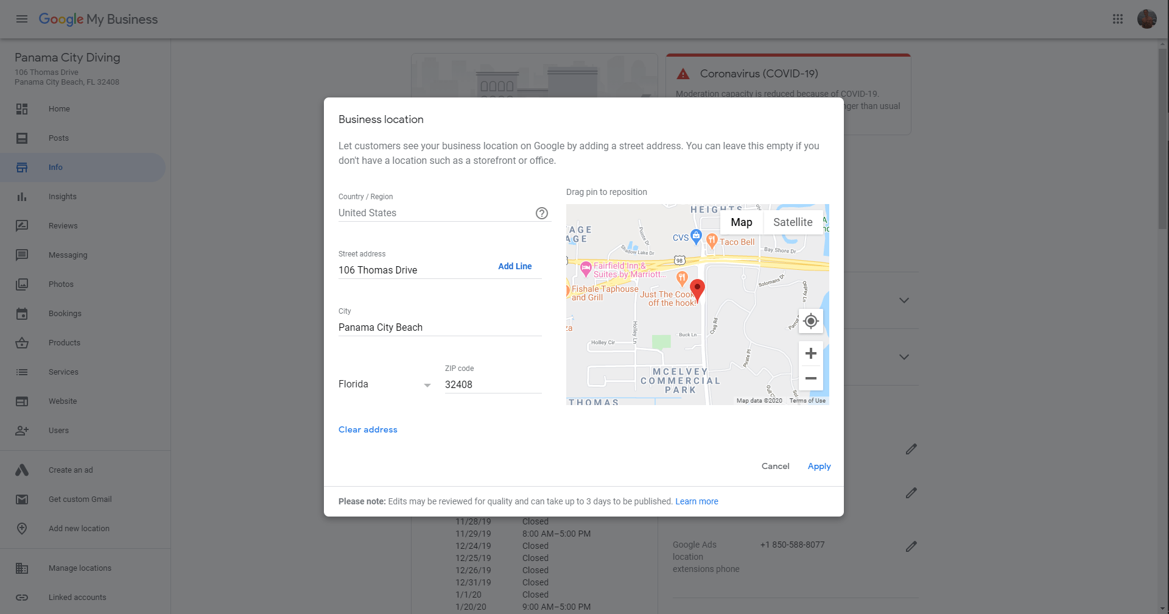Click Clear address link
This screenshot has height=614, width=1169.
368,429
